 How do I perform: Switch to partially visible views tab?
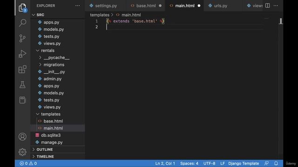click(255, 6)
